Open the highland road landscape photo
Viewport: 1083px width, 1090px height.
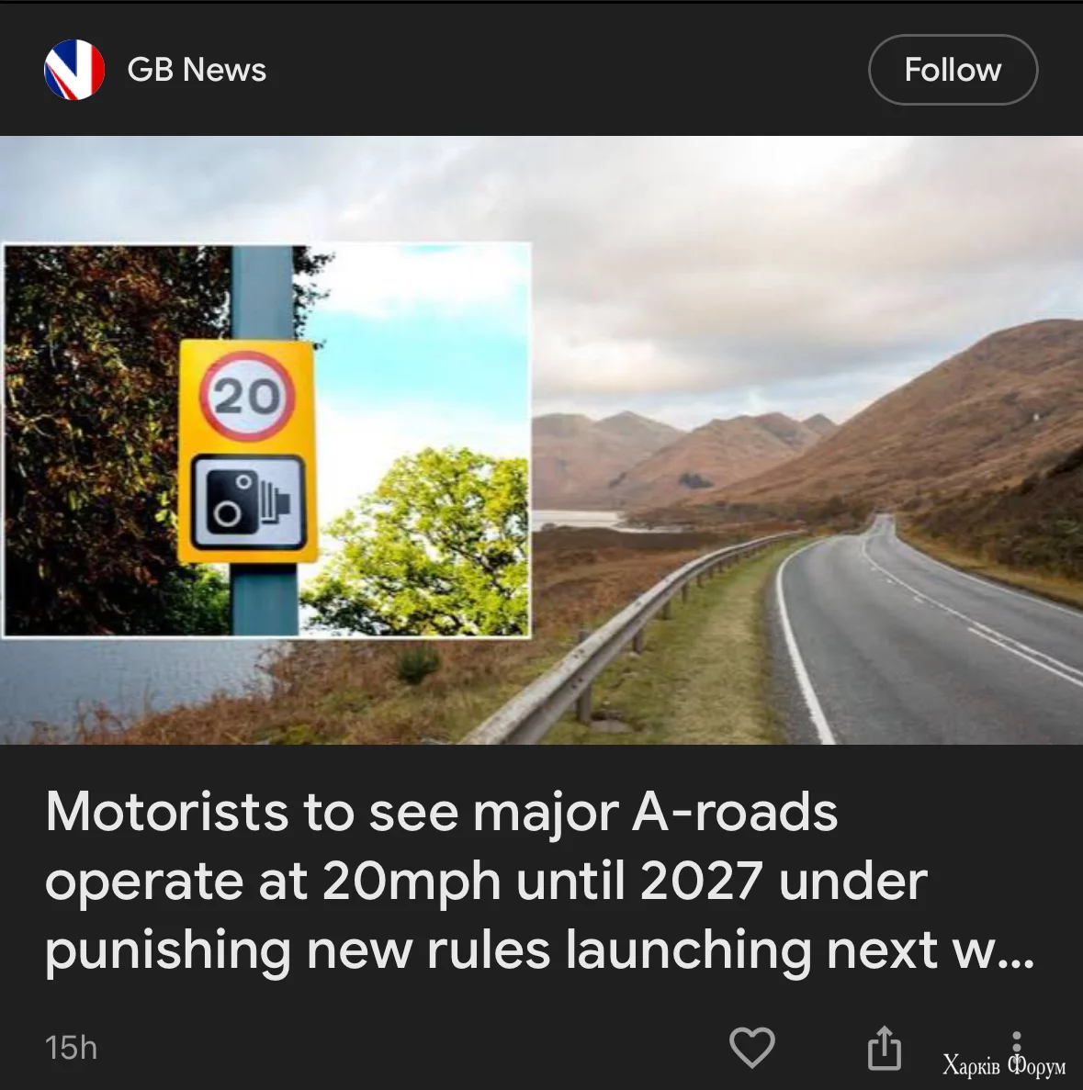(x=807, y=440)
